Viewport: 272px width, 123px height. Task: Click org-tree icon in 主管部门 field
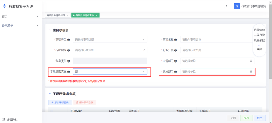[251, 61]
